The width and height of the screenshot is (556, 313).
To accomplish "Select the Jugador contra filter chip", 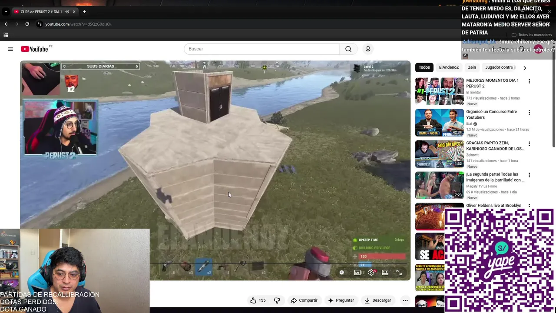I will point(499,67).
